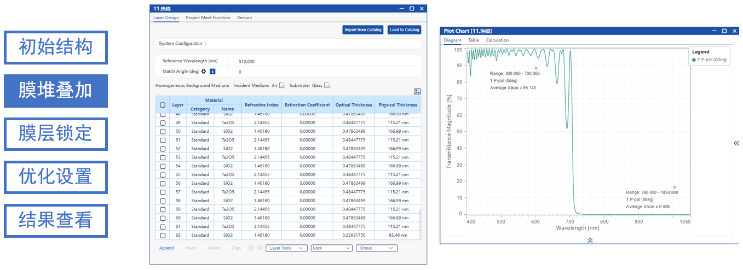Expand the System Configuration section
The image size is (743, 270).
point(182,44)
